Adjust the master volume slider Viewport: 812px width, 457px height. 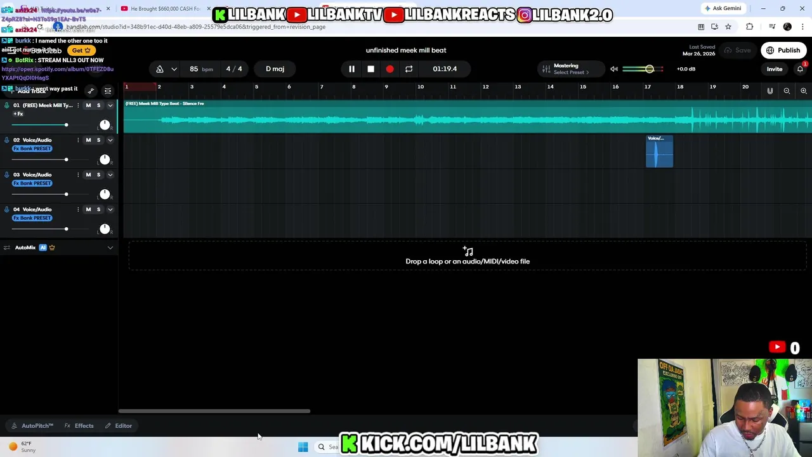click(643, 69)
